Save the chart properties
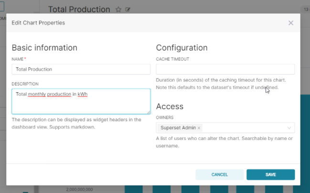The height and width of the screenshot is (193, 310). click(x=271, y=175)
